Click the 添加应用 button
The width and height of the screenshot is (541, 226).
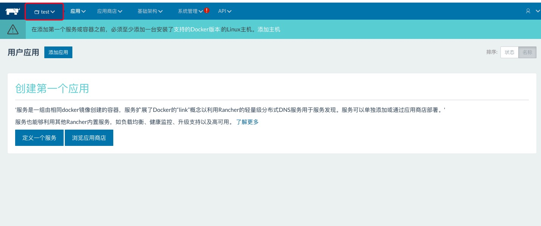[58, 52]
